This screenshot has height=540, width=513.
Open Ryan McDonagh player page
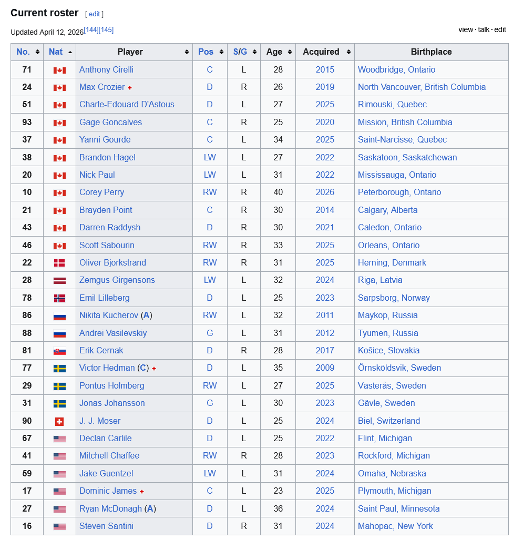point(110,508)
